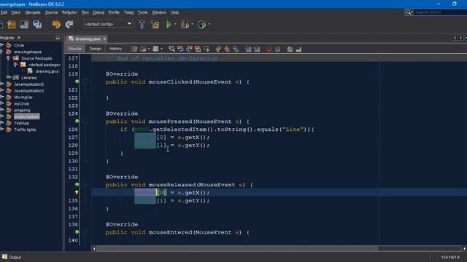
Task: Click the New Project toolbar icon
Action: tap(12, 24)
